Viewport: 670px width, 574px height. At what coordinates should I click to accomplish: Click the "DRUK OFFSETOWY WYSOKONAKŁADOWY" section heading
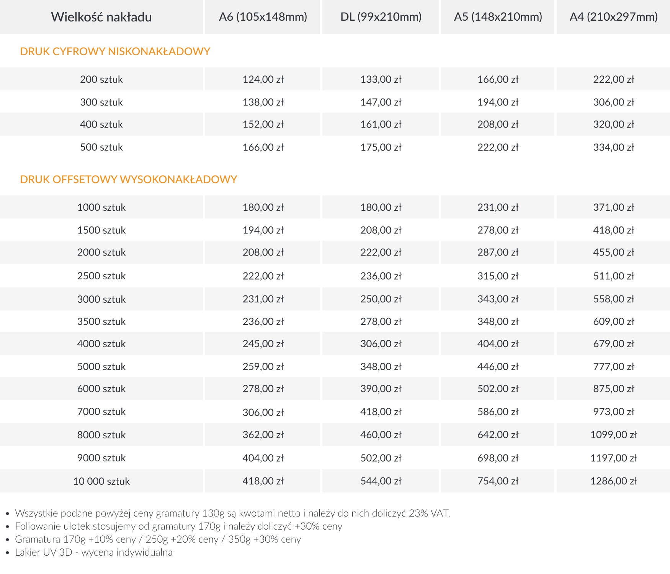(x=129, y=179)
